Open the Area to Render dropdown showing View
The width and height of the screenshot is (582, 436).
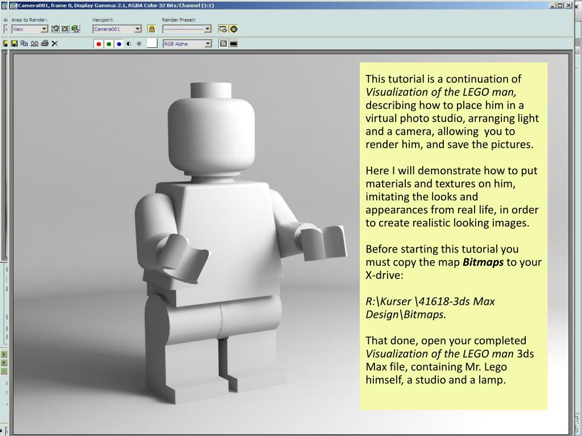pyautogui.click(x=30, y=29)
